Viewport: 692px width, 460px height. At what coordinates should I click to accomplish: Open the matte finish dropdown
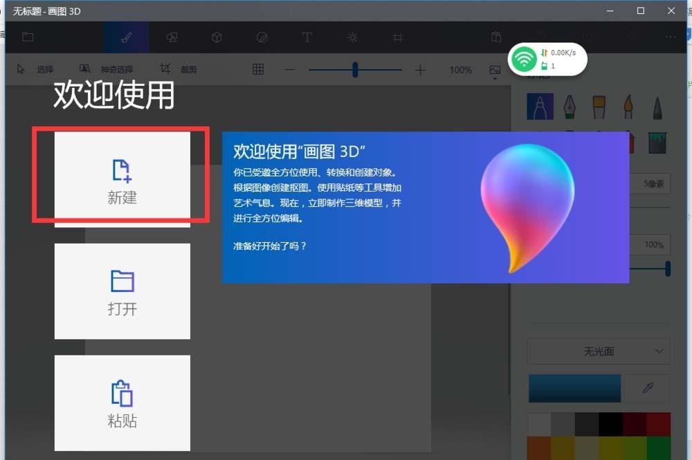coord(599,351)
